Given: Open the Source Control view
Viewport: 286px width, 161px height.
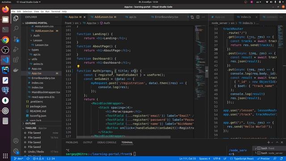Looking at the screenshot, I should click(16, 39).
